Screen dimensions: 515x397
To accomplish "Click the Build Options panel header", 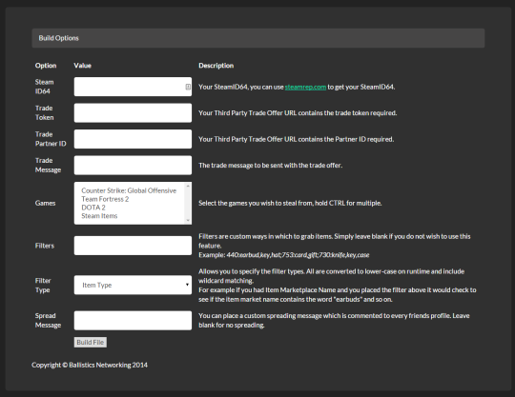I will coord(258,38).
